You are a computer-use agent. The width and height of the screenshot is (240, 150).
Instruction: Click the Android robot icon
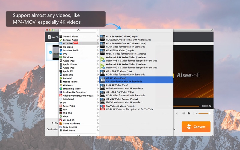61,78
